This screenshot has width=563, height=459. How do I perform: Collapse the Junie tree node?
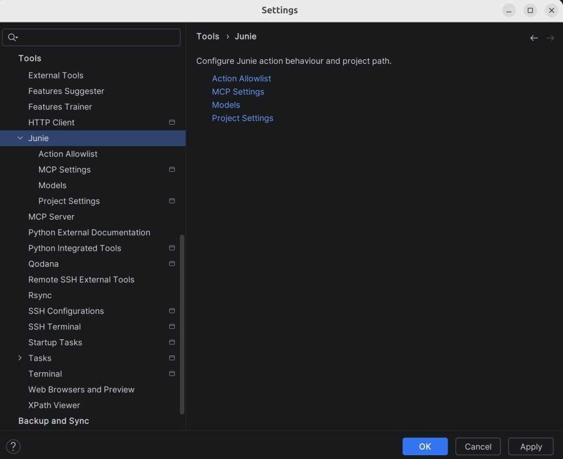[x=20, y=138]
